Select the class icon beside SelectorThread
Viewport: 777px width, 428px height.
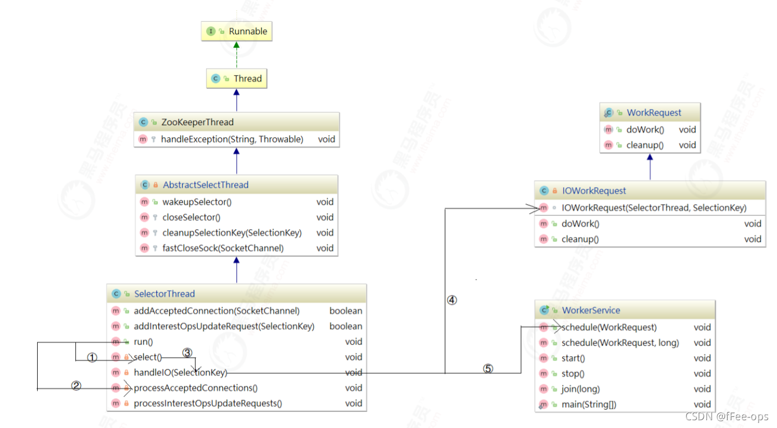116,294
